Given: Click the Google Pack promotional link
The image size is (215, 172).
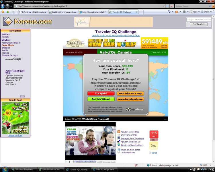Looking at the screenshot, I should (x=116, y=36).
